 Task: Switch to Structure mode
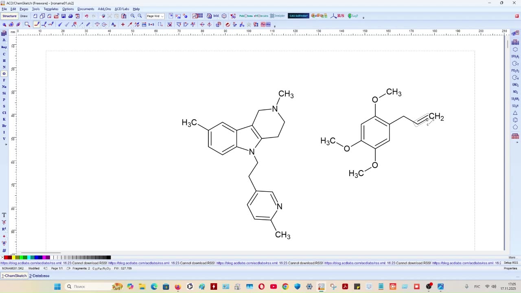click(x=9, y=16)
